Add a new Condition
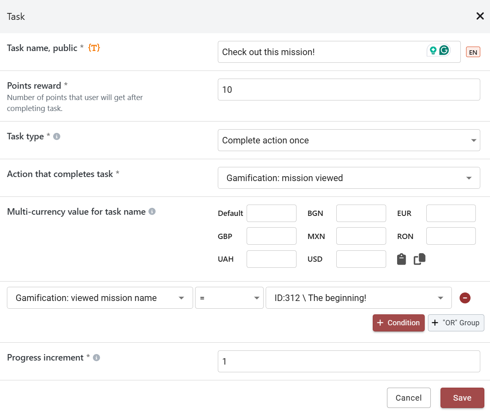The height and width of the screenshot is (414, 490). (x=398, y=323)
